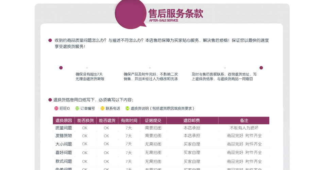Click 7天 in the 大小问题 row
This screenshot has height=170, width=323.
(x=129, y=144)
